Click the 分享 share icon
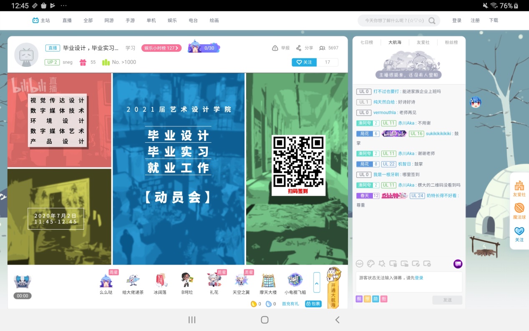This screenshot has height=331, width=529. (x=299, y=48)
